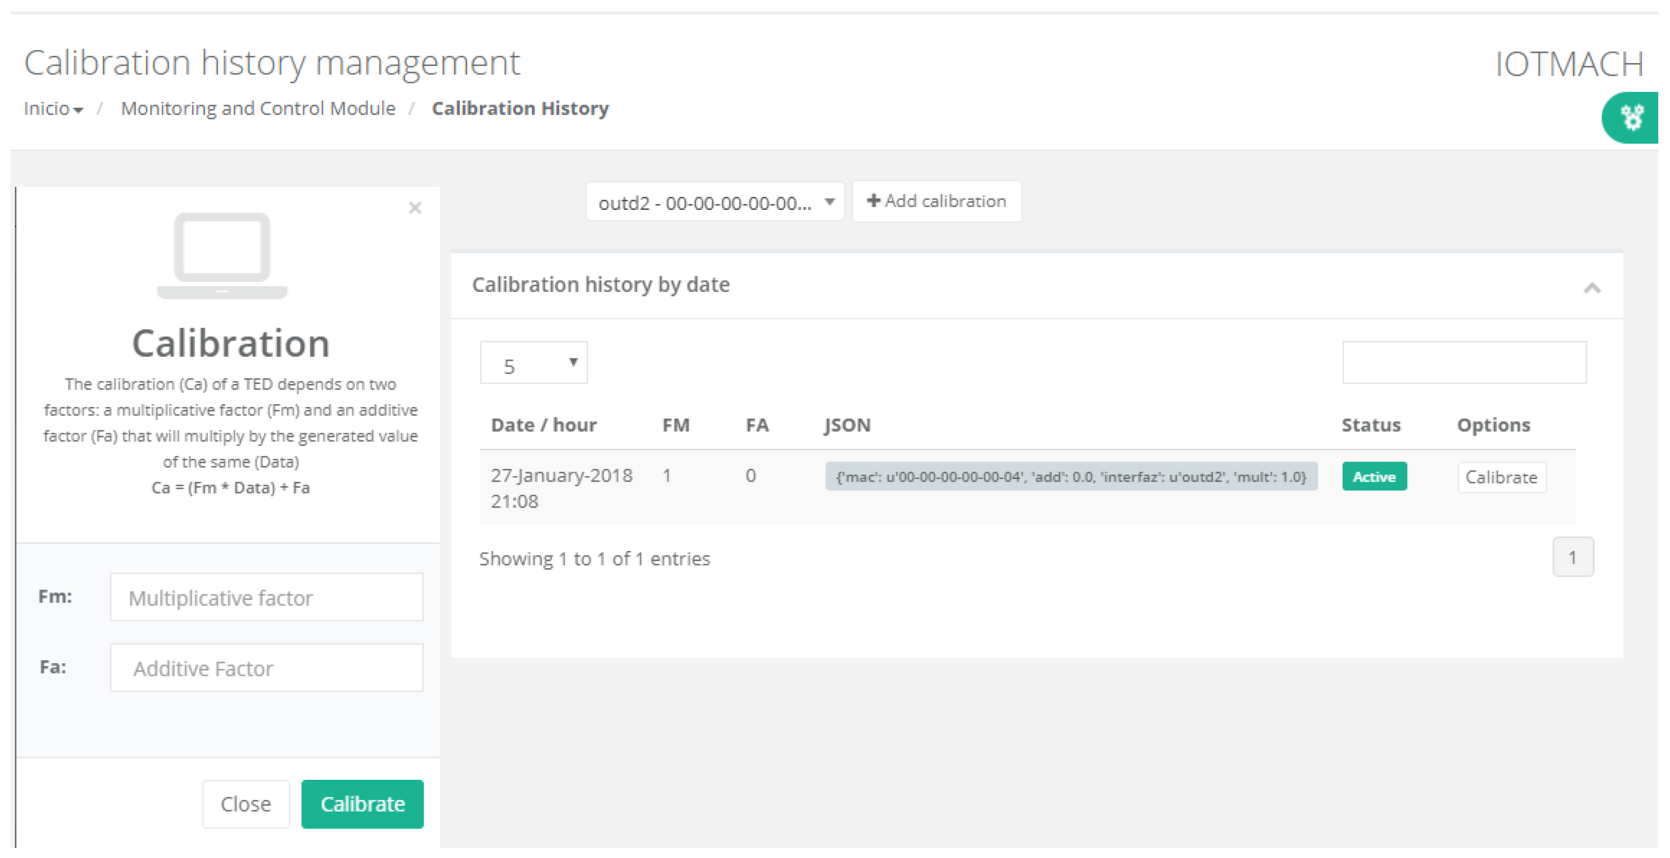The image size is (1670, 858).
Task: Collapse Calibration history panel chevron
Action: coord(1592,287)
